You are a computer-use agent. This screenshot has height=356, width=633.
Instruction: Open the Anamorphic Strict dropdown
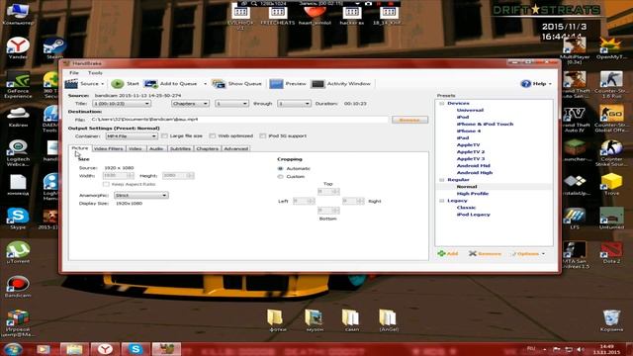coord(141,196)
